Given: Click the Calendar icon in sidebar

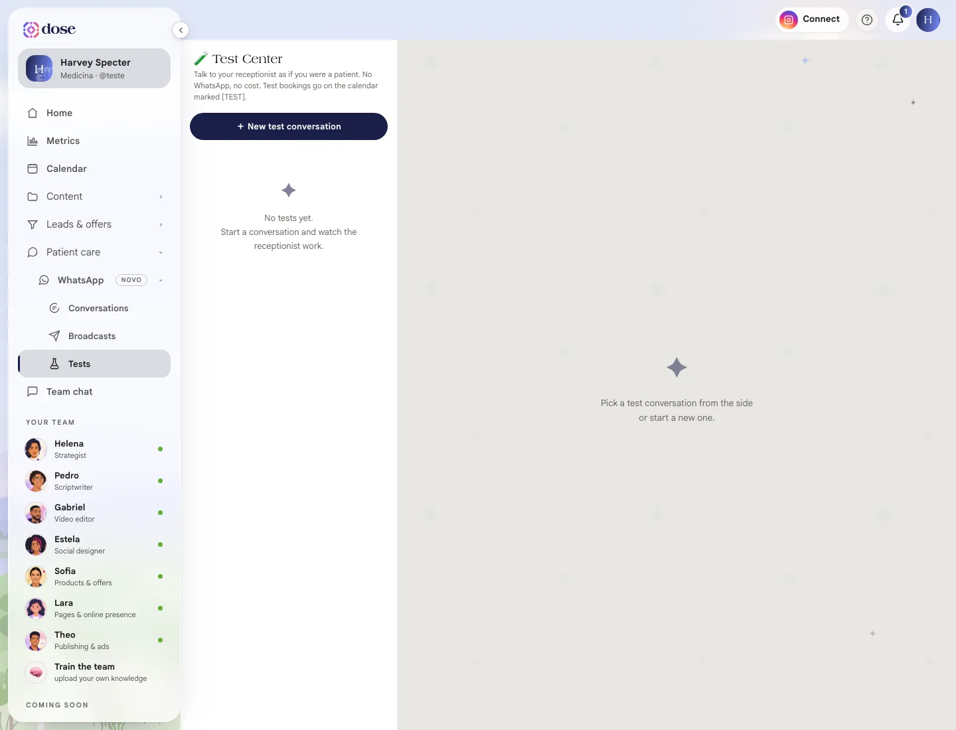Looking at the screenshot, I should pos(33,169).
